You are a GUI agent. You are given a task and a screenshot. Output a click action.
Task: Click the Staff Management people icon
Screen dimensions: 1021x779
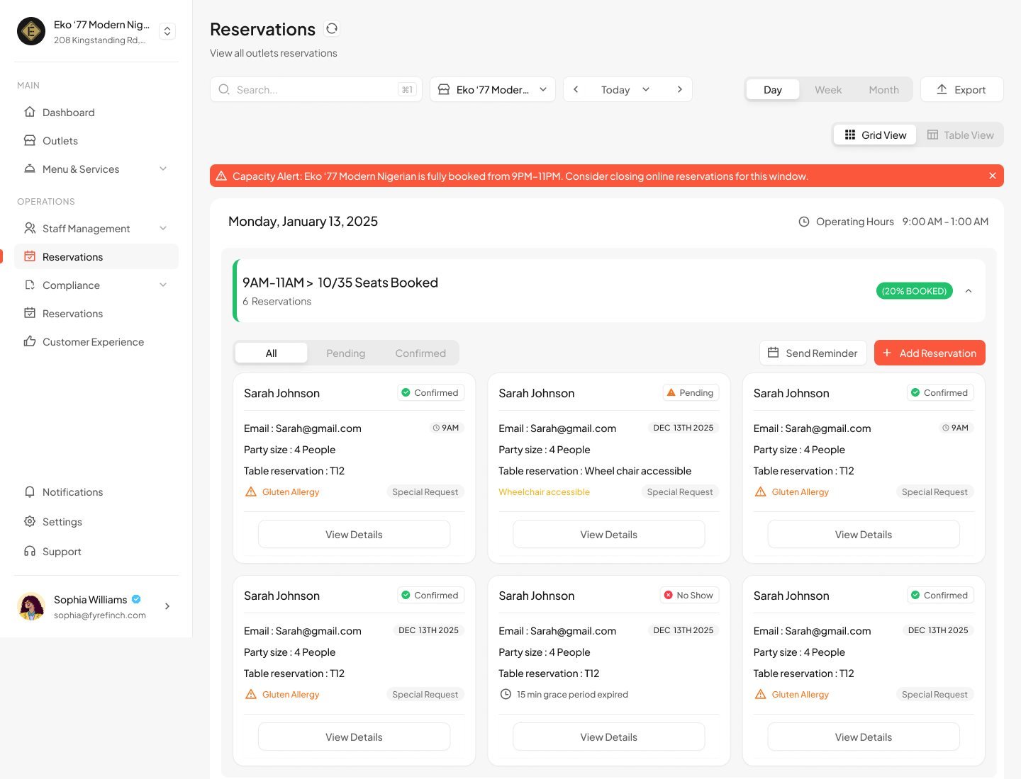(x=30, y=228)
